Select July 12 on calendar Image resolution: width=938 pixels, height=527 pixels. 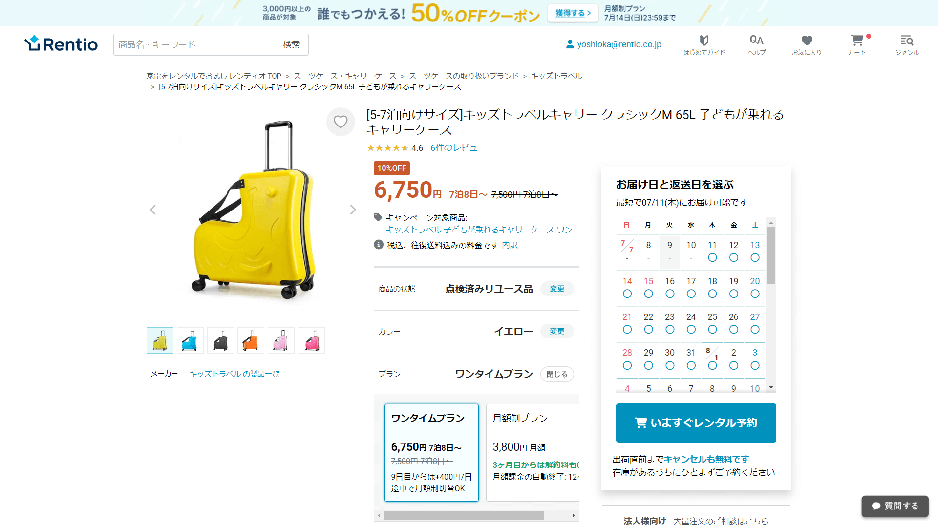pyautogui.click(x=733, y=251)
